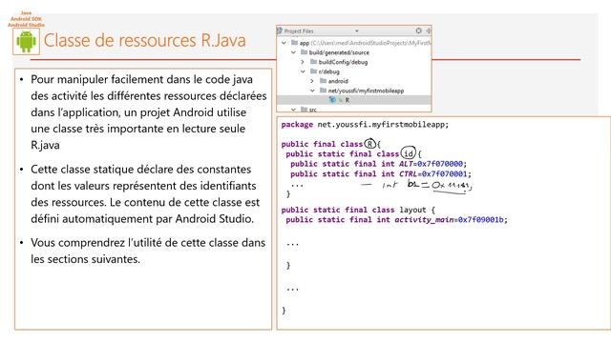Select the buildConfig/debug folder icon

tap(313, 61)
